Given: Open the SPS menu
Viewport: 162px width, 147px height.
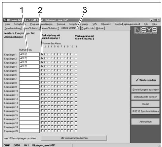Looking at the screenshot, I should (94, 24).
